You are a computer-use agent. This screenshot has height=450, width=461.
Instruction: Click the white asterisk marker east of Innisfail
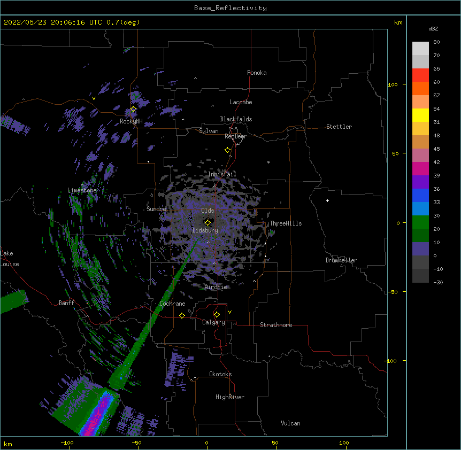point(268,162)
